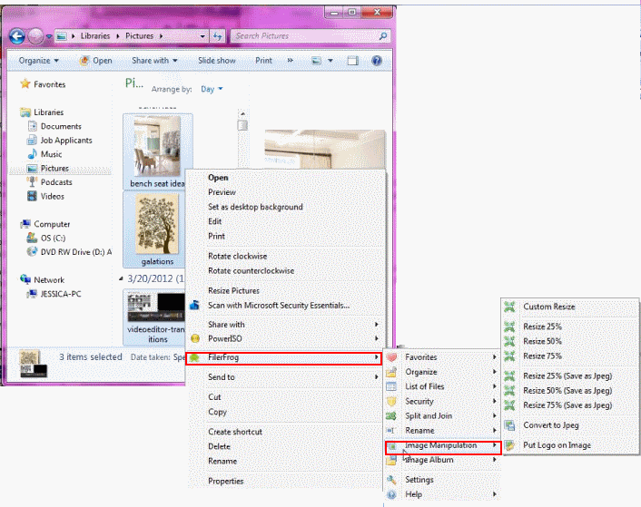This screenshot has height=507, width=641.
Task: Click the help question mark icon in toolbar
Action: tap(376, 61)
